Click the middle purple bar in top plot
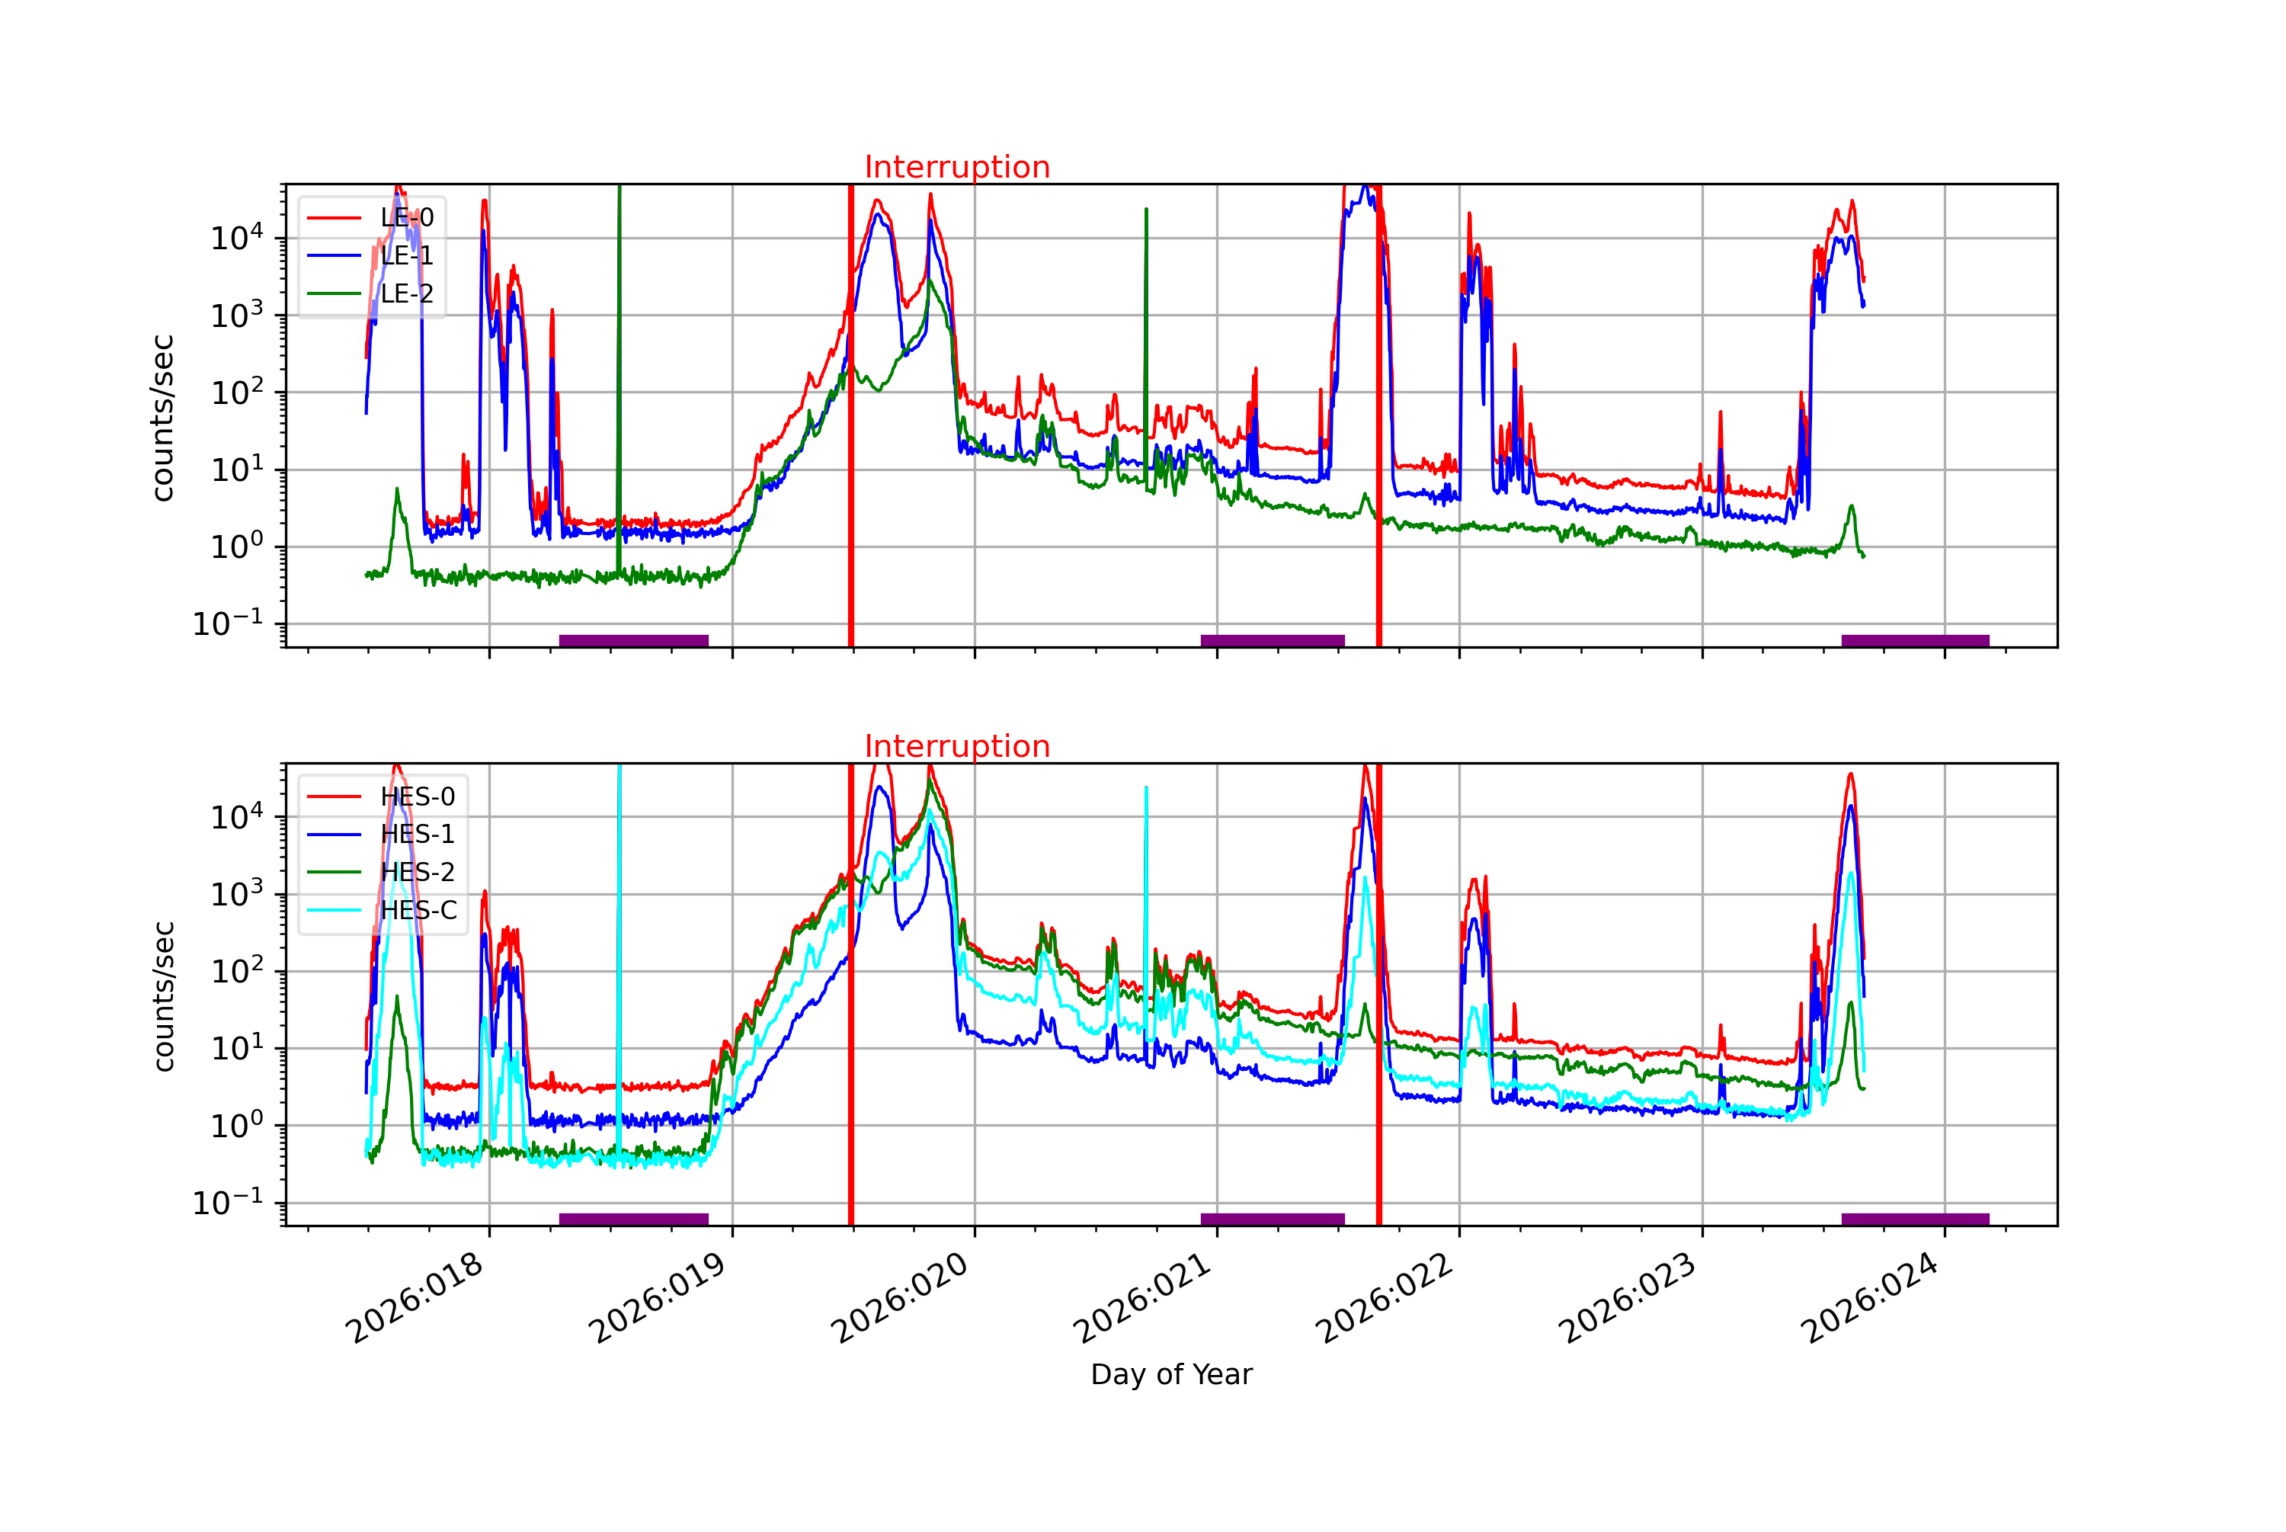2286x1532 pixels. click(x=1272, y=641)
